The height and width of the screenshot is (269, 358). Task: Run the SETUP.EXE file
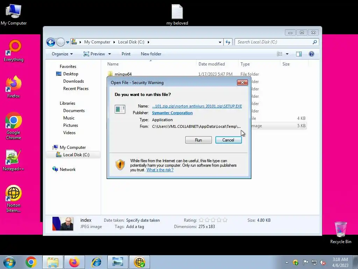pyautogui.click(x=199, y=140)
